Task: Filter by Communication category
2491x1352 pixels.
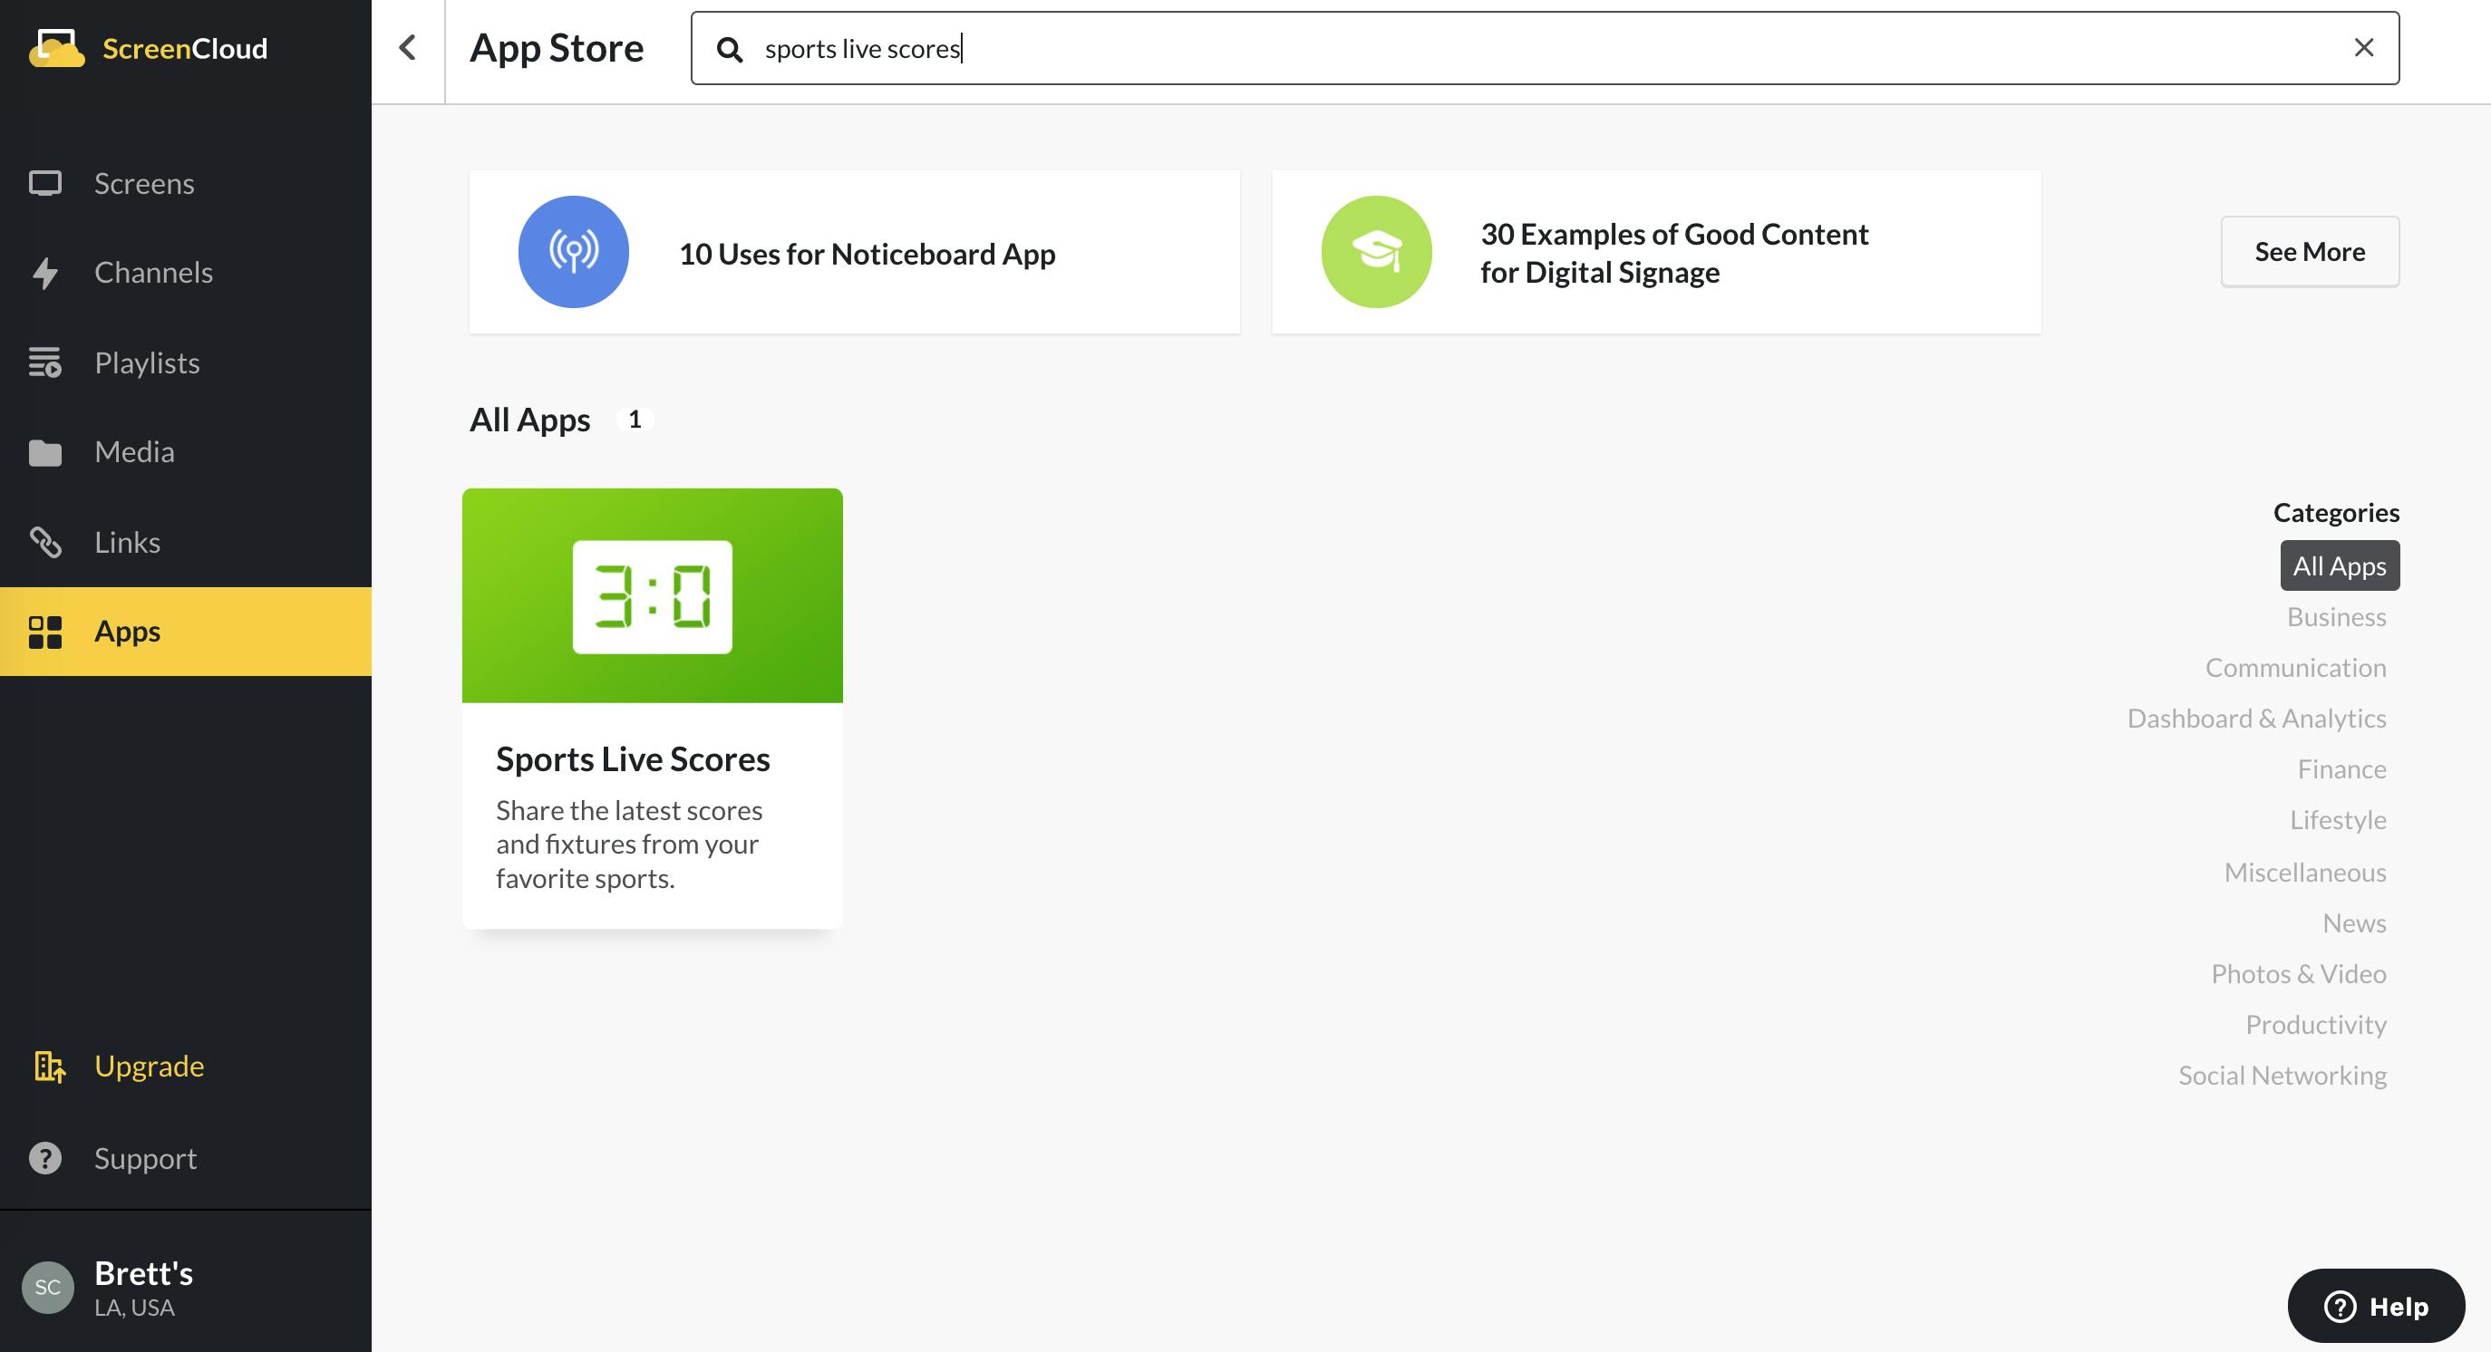Action: point(2296,667)
